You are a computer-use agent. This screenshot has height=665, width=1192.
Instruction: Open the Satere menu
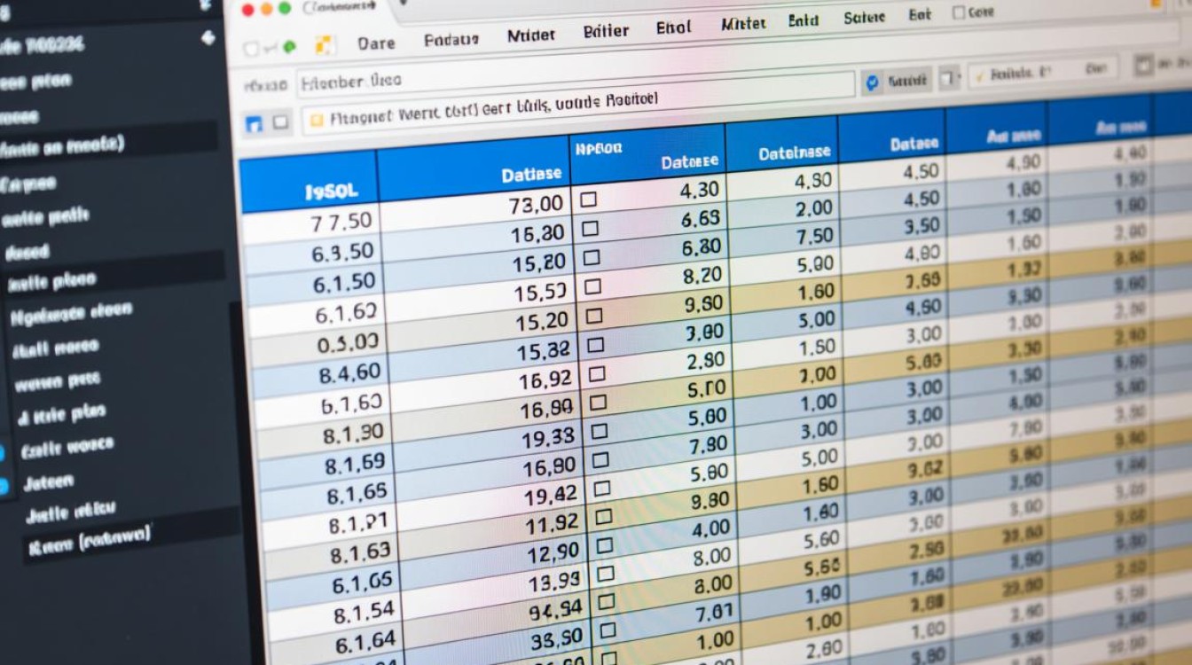coord(865,18)
